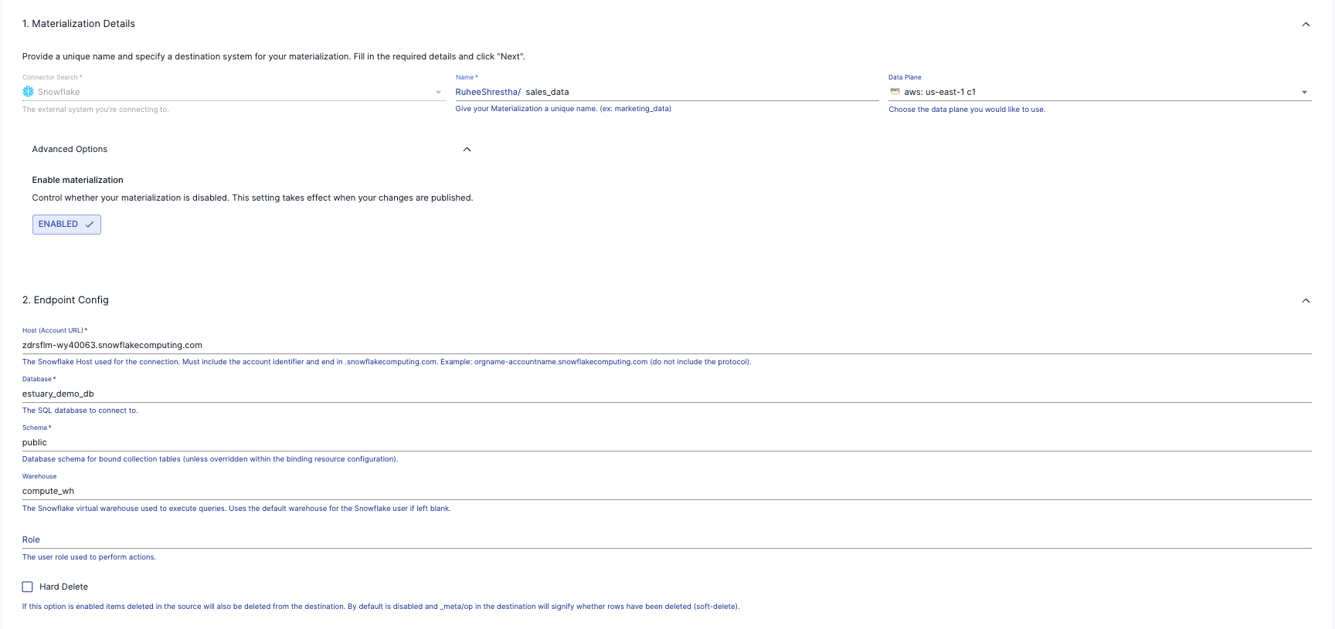Toggle the ENABLED materialization button
Image resolution: width=1335 pixels, height=629 pixels.
pos(66,225)
